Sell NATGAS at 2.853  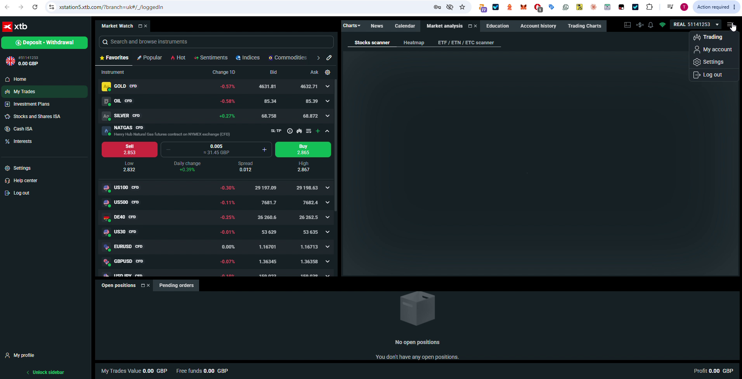click(x=130, y=150)
